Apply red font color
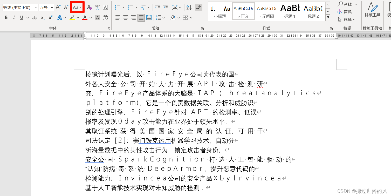391x196 pixels. click(x=85, y=18)
